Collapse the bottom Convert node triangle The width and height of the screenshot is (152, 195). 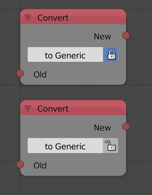point(28,109)
